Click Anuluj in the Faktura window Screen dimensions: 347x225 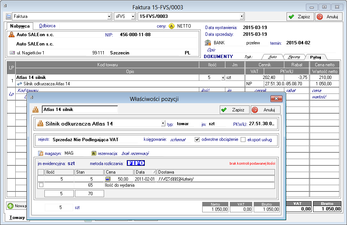click(329, 16)
